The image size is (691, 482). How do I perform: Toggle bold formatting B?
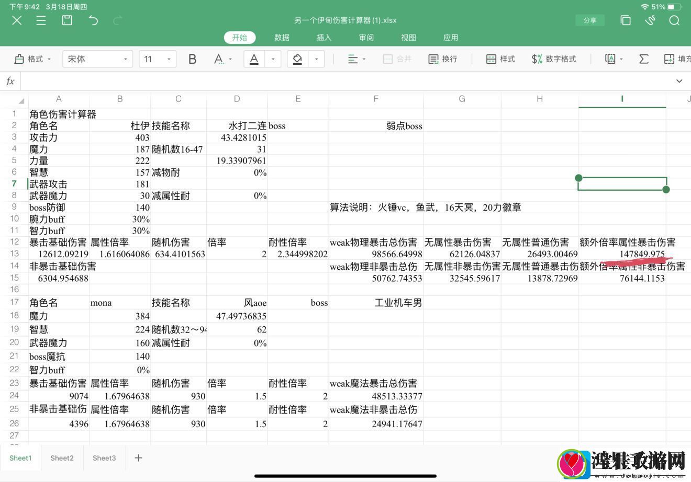tap(193, 59)
